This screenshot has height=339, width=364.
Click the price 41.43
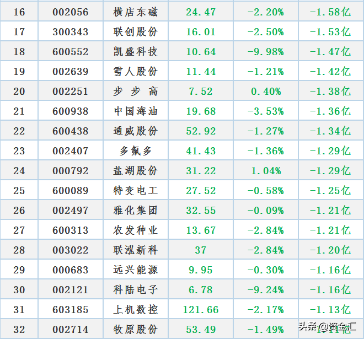coord(201,151)
